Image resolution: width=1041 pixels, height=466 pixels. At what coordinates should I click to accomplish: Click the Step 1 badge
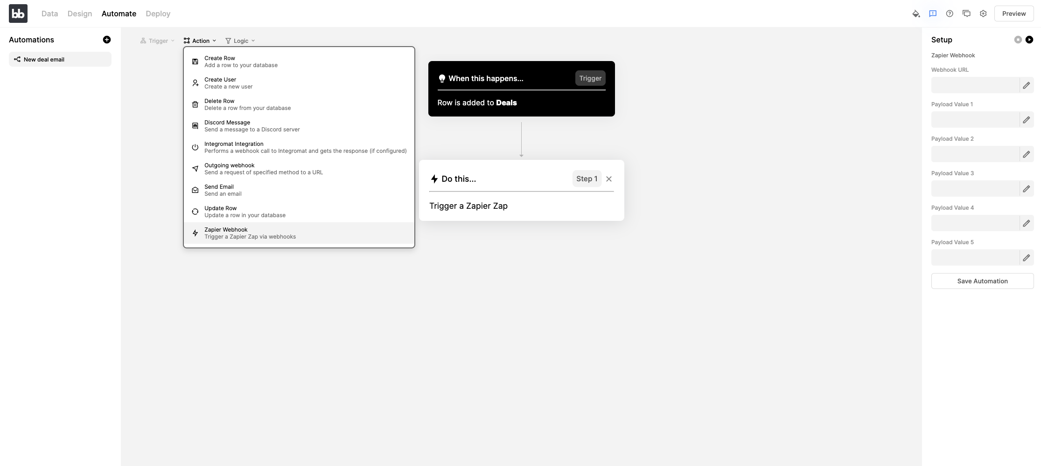587,179
